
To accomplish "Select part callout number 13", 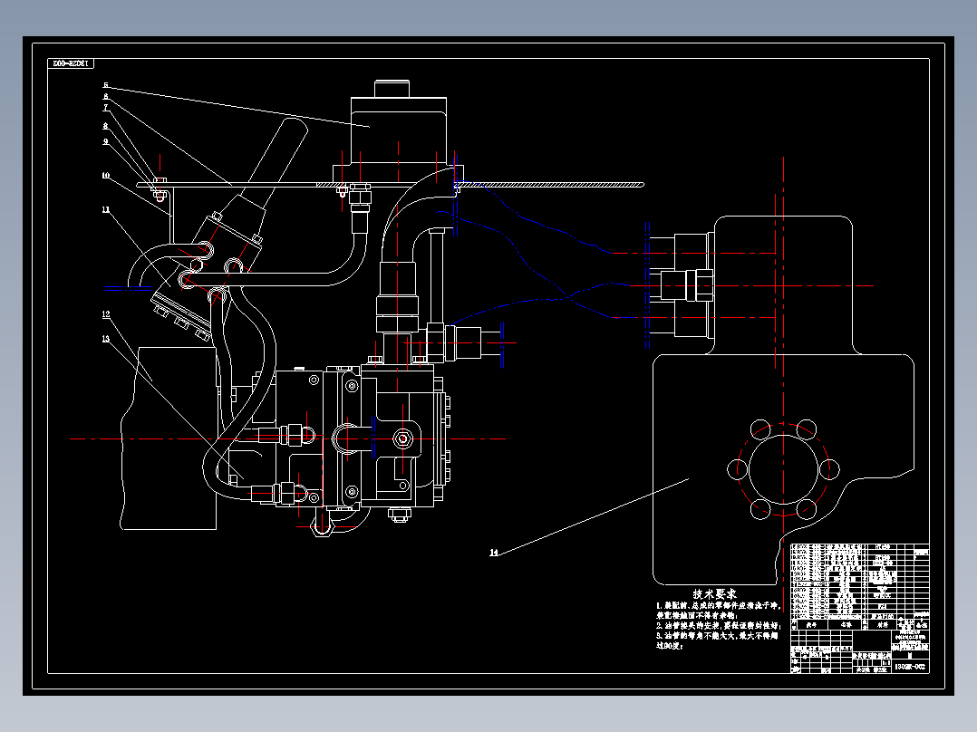I will [106, 339].
